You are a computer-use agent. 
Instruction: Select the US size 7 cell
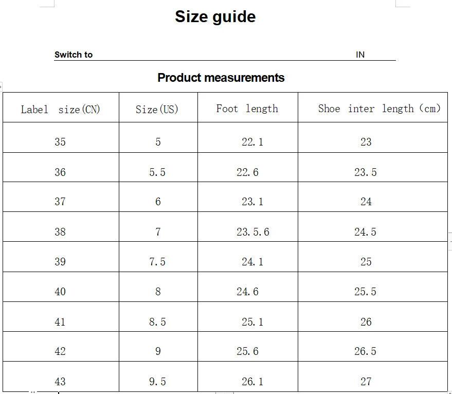158,232
